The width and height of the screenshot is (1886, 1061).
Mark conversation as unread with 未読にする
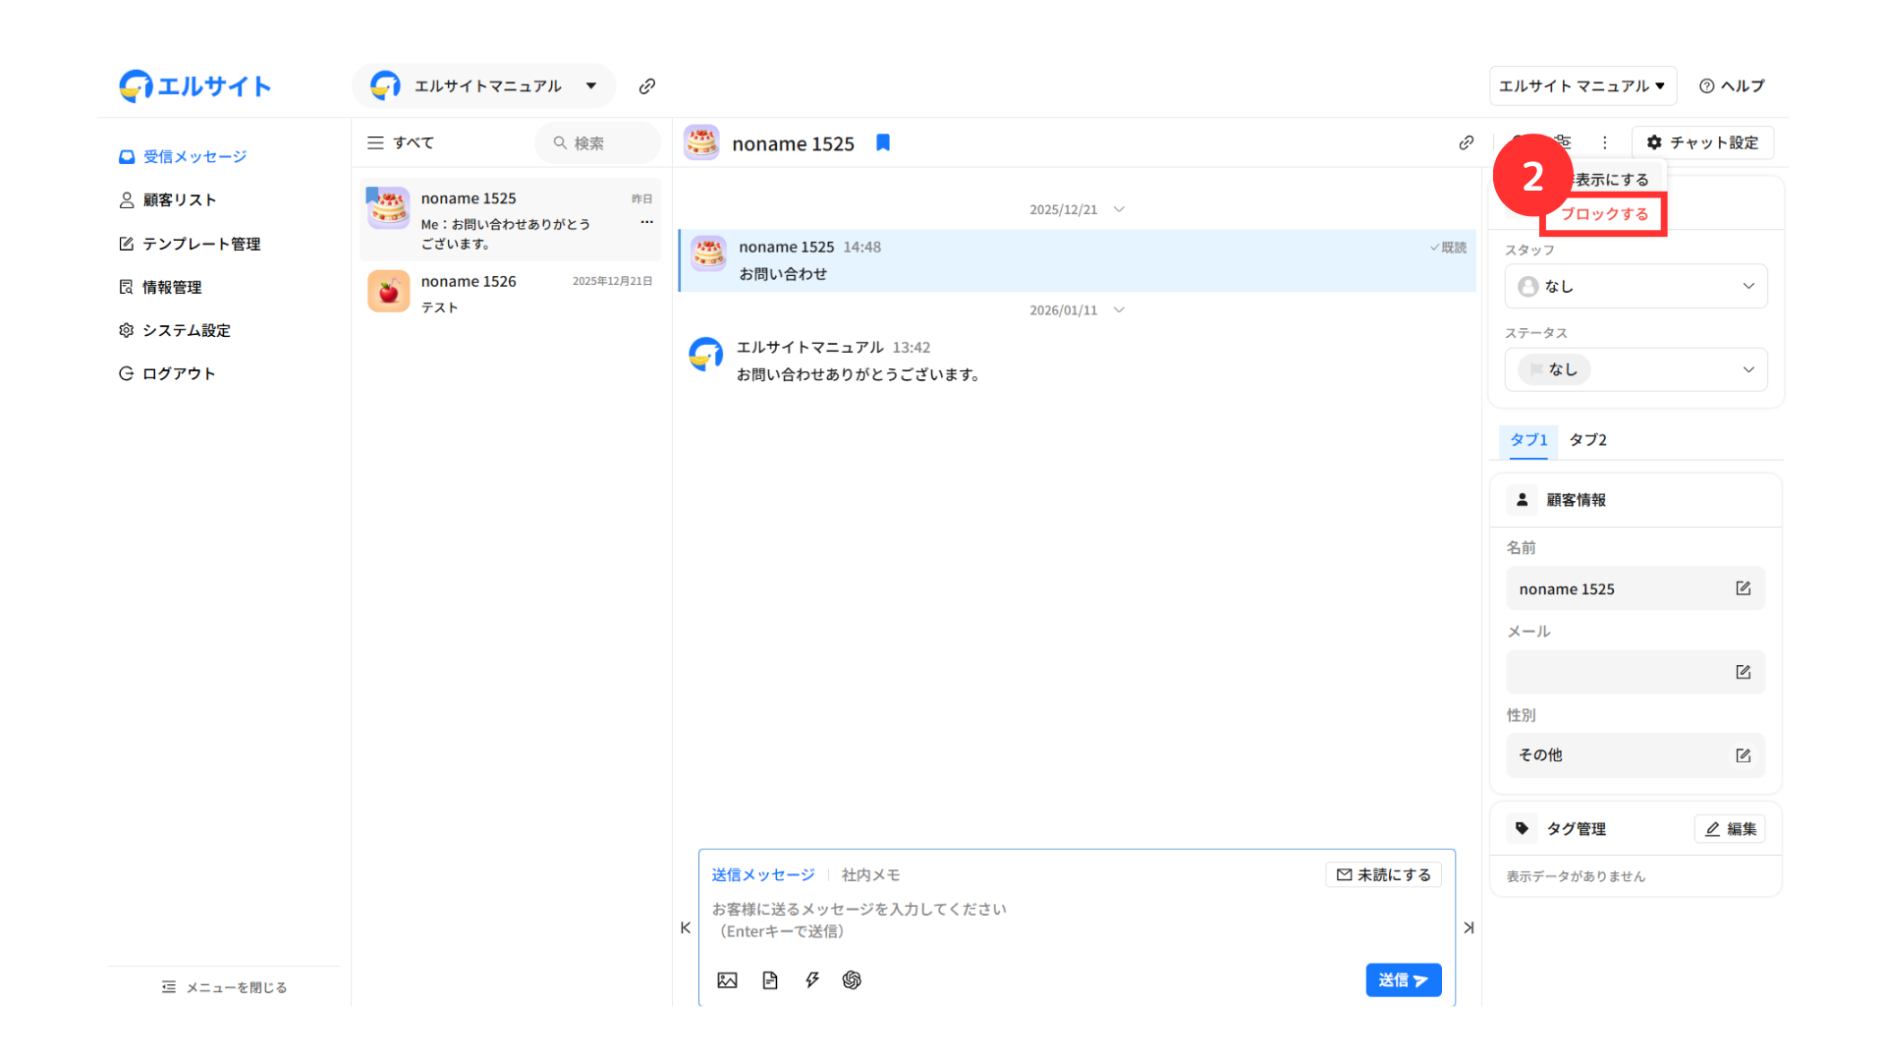(1383, 874)
